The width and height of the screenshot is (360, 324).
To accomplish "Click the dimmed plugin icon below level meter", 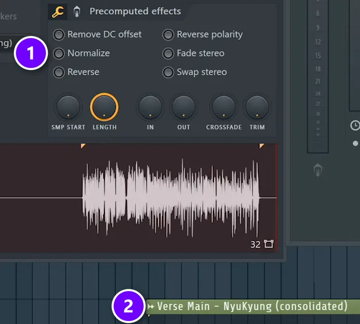I will [x=318, y=170].
